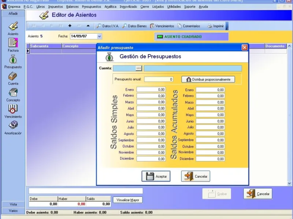This screenshot has width=293, height=219.
Task: Expand the toolbar overflow chevron
Action: click(227, 26)
